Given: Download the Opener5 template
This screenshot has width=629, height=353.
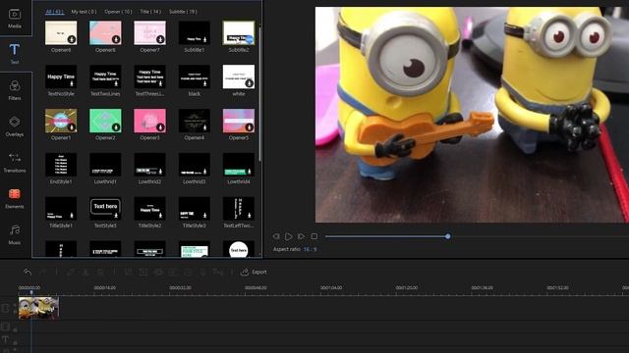Looking at the screenshot, I should (x=249, y=127).
